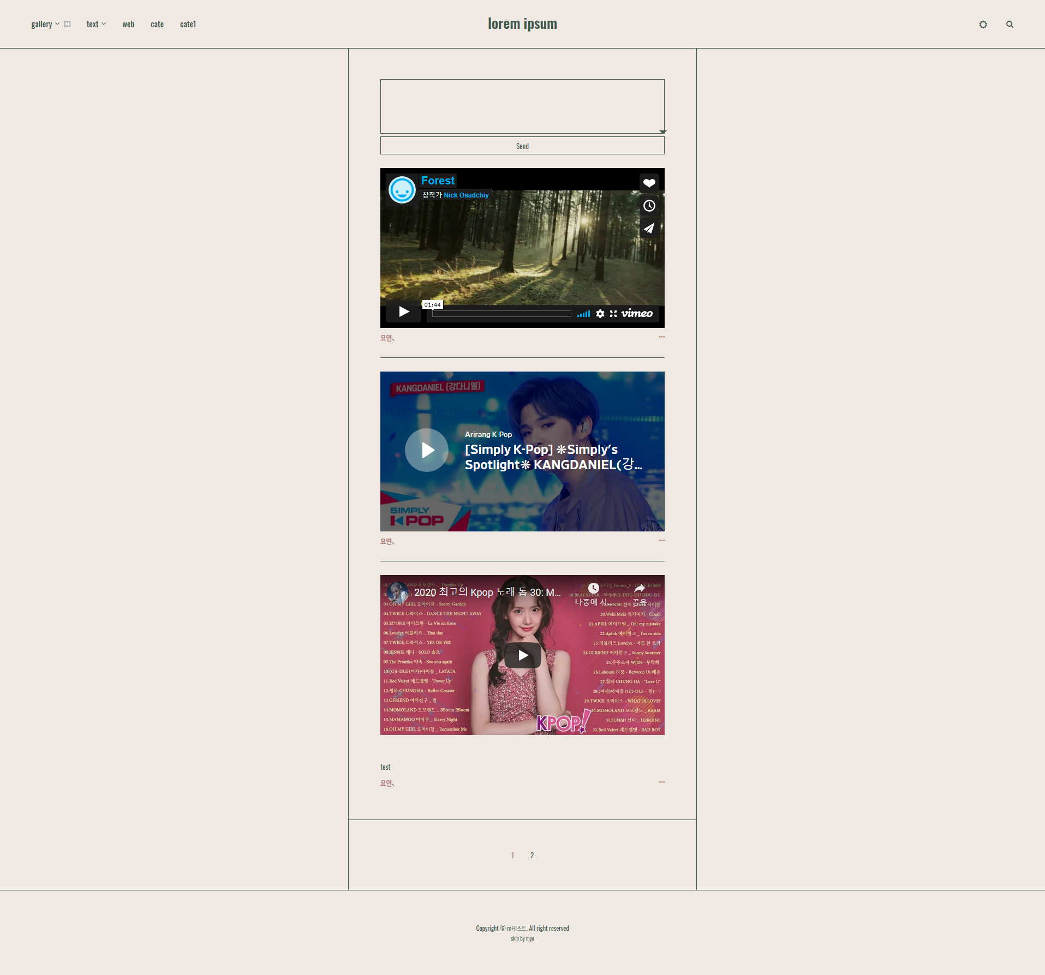Image resolution: width=1045 pixels, height=975 pixels.
Task: Click the vimeo logo
Action: coord(637,313)
